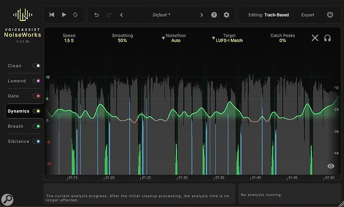Open the Noisefloor dropdown arrow
Viewport: 344px width, 207px height.
163,38
